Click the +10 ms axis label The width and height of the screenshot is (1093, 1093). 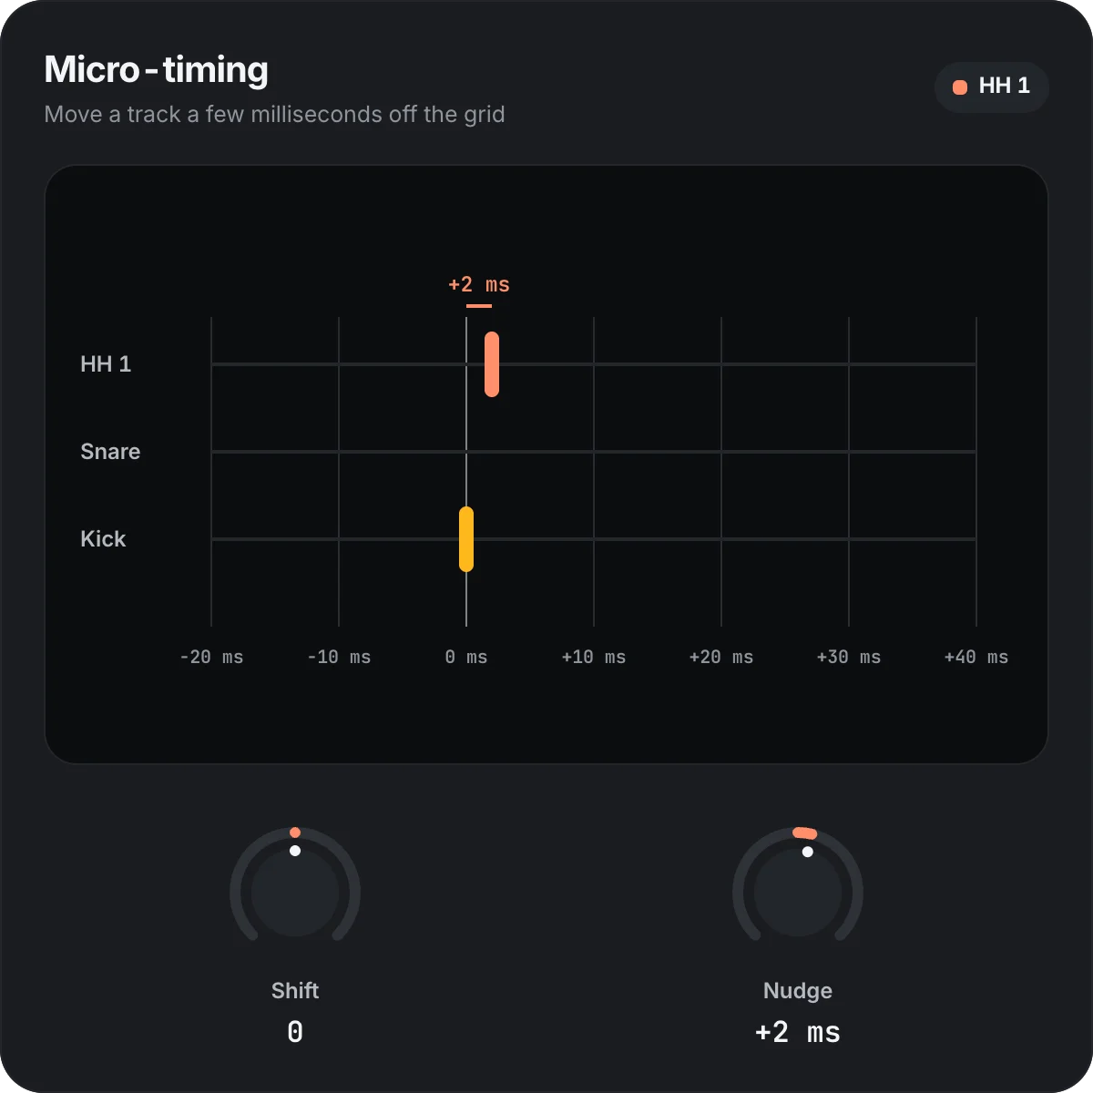pos(594,657)
